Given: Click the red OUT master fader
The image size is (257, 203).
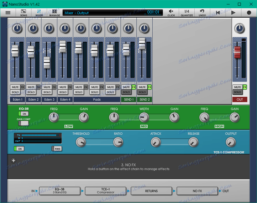Looking at the screenshot, I should tap(237, 52).
